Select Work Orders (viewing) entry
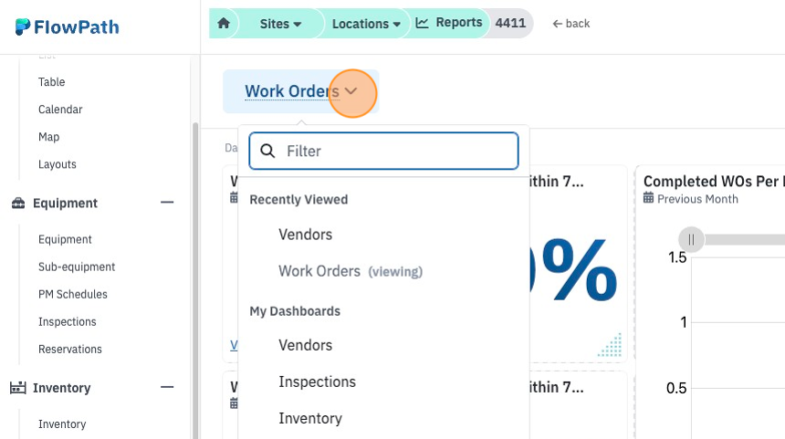The height and width of the screenshot is (439, 785). pos(351,271)
